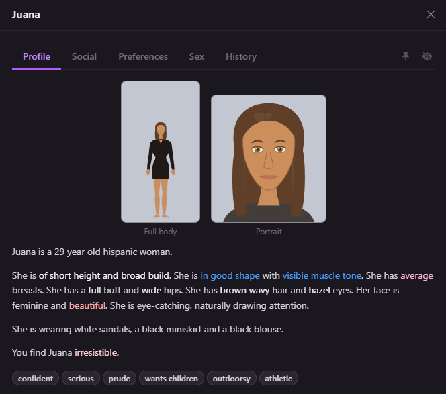The image size is (446, 394).
Task: Click the 'visible muscle tone' blue text
Action: [x=322, y=275]
